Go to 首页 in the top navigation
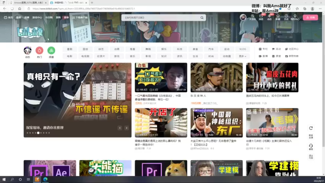Image resolution: width=325 pixels, height=183 pixels. tap(8, 17)
